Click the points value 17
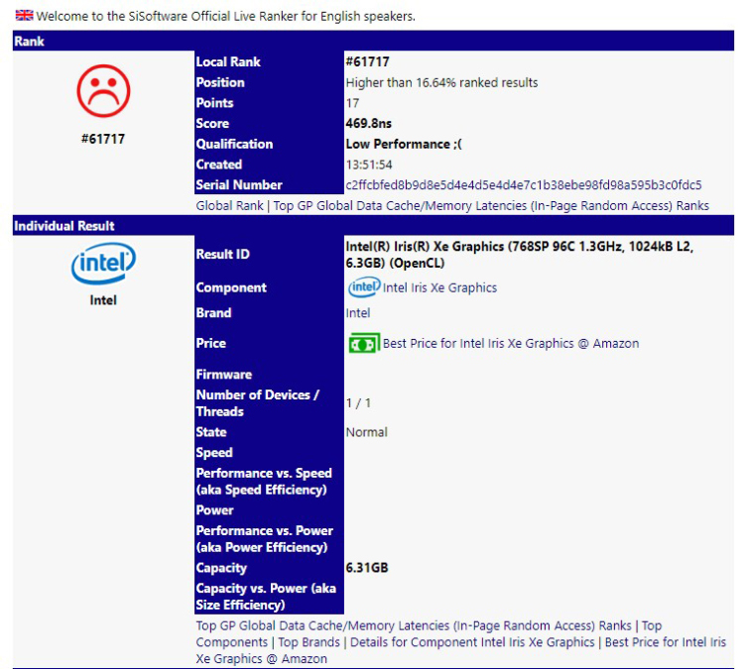 tap(352, 103)
